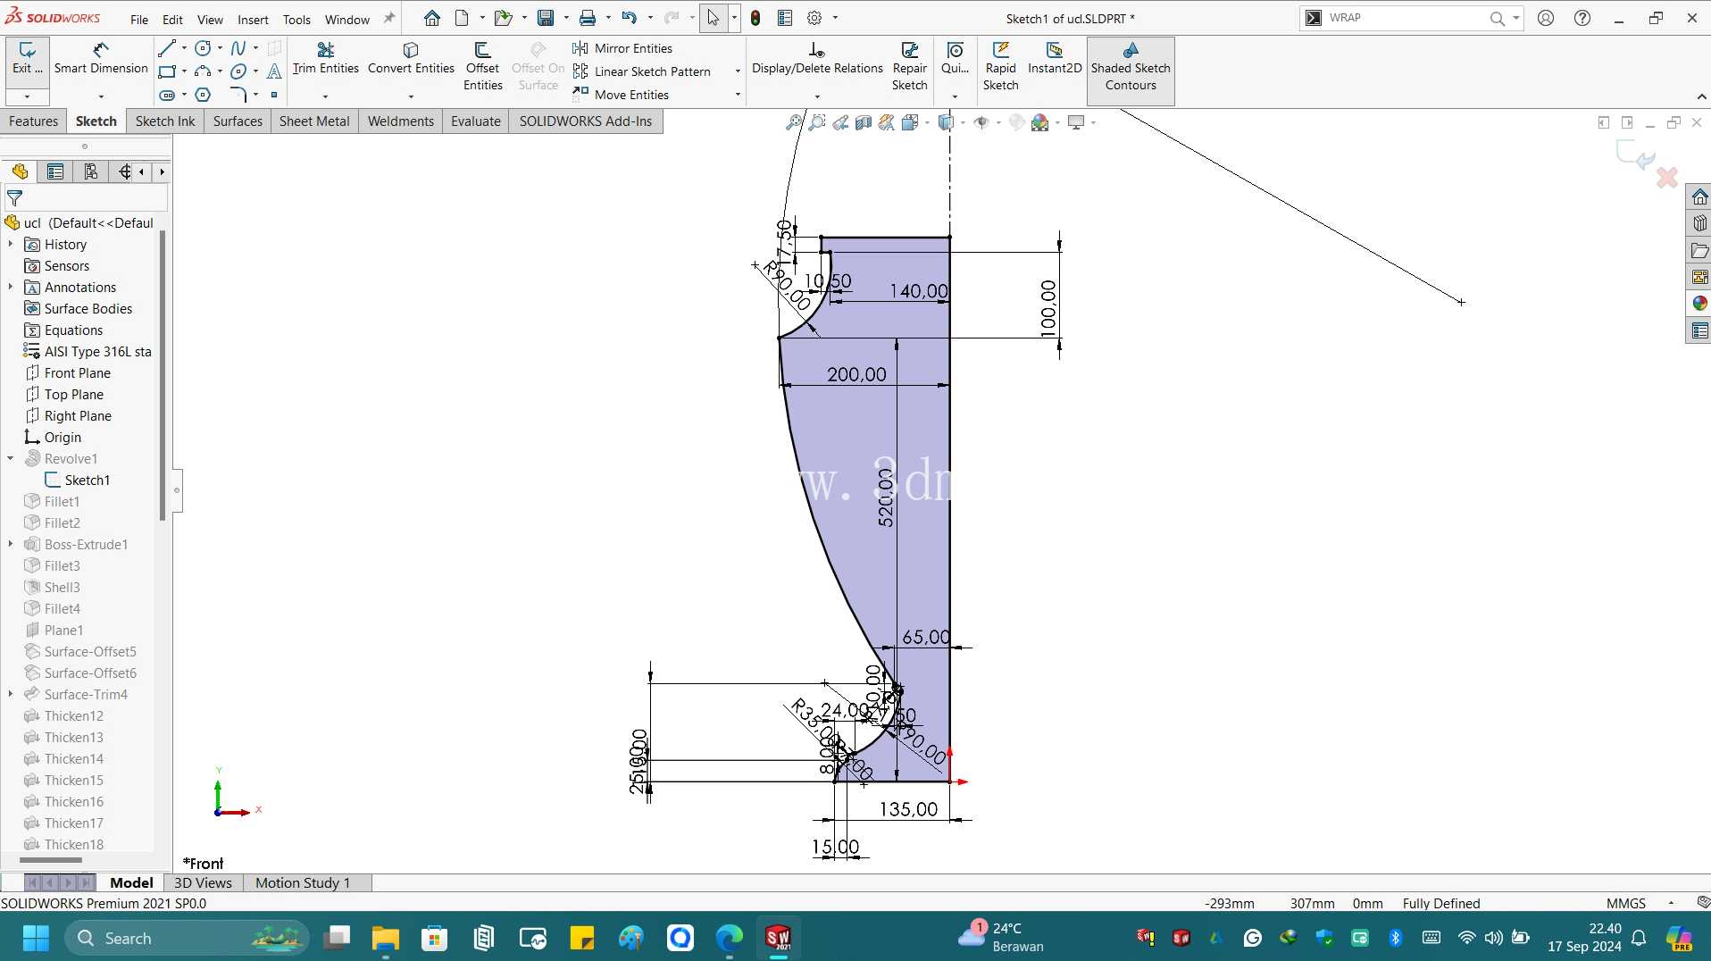Collapse the Revolve1 feature node
Viewport: 1711px width, 961px height.
11,458
